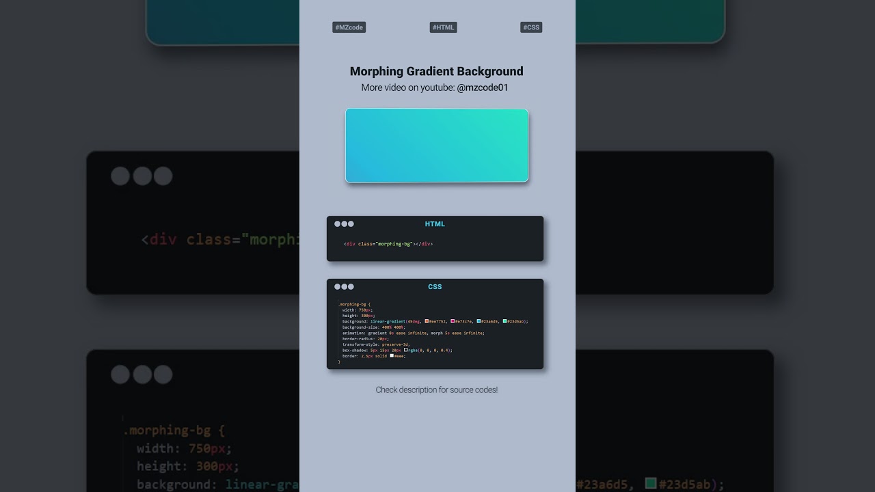Click the #e73c7e pink color swatch
This screenshot has width=875, height=492.
pos(453,321)
